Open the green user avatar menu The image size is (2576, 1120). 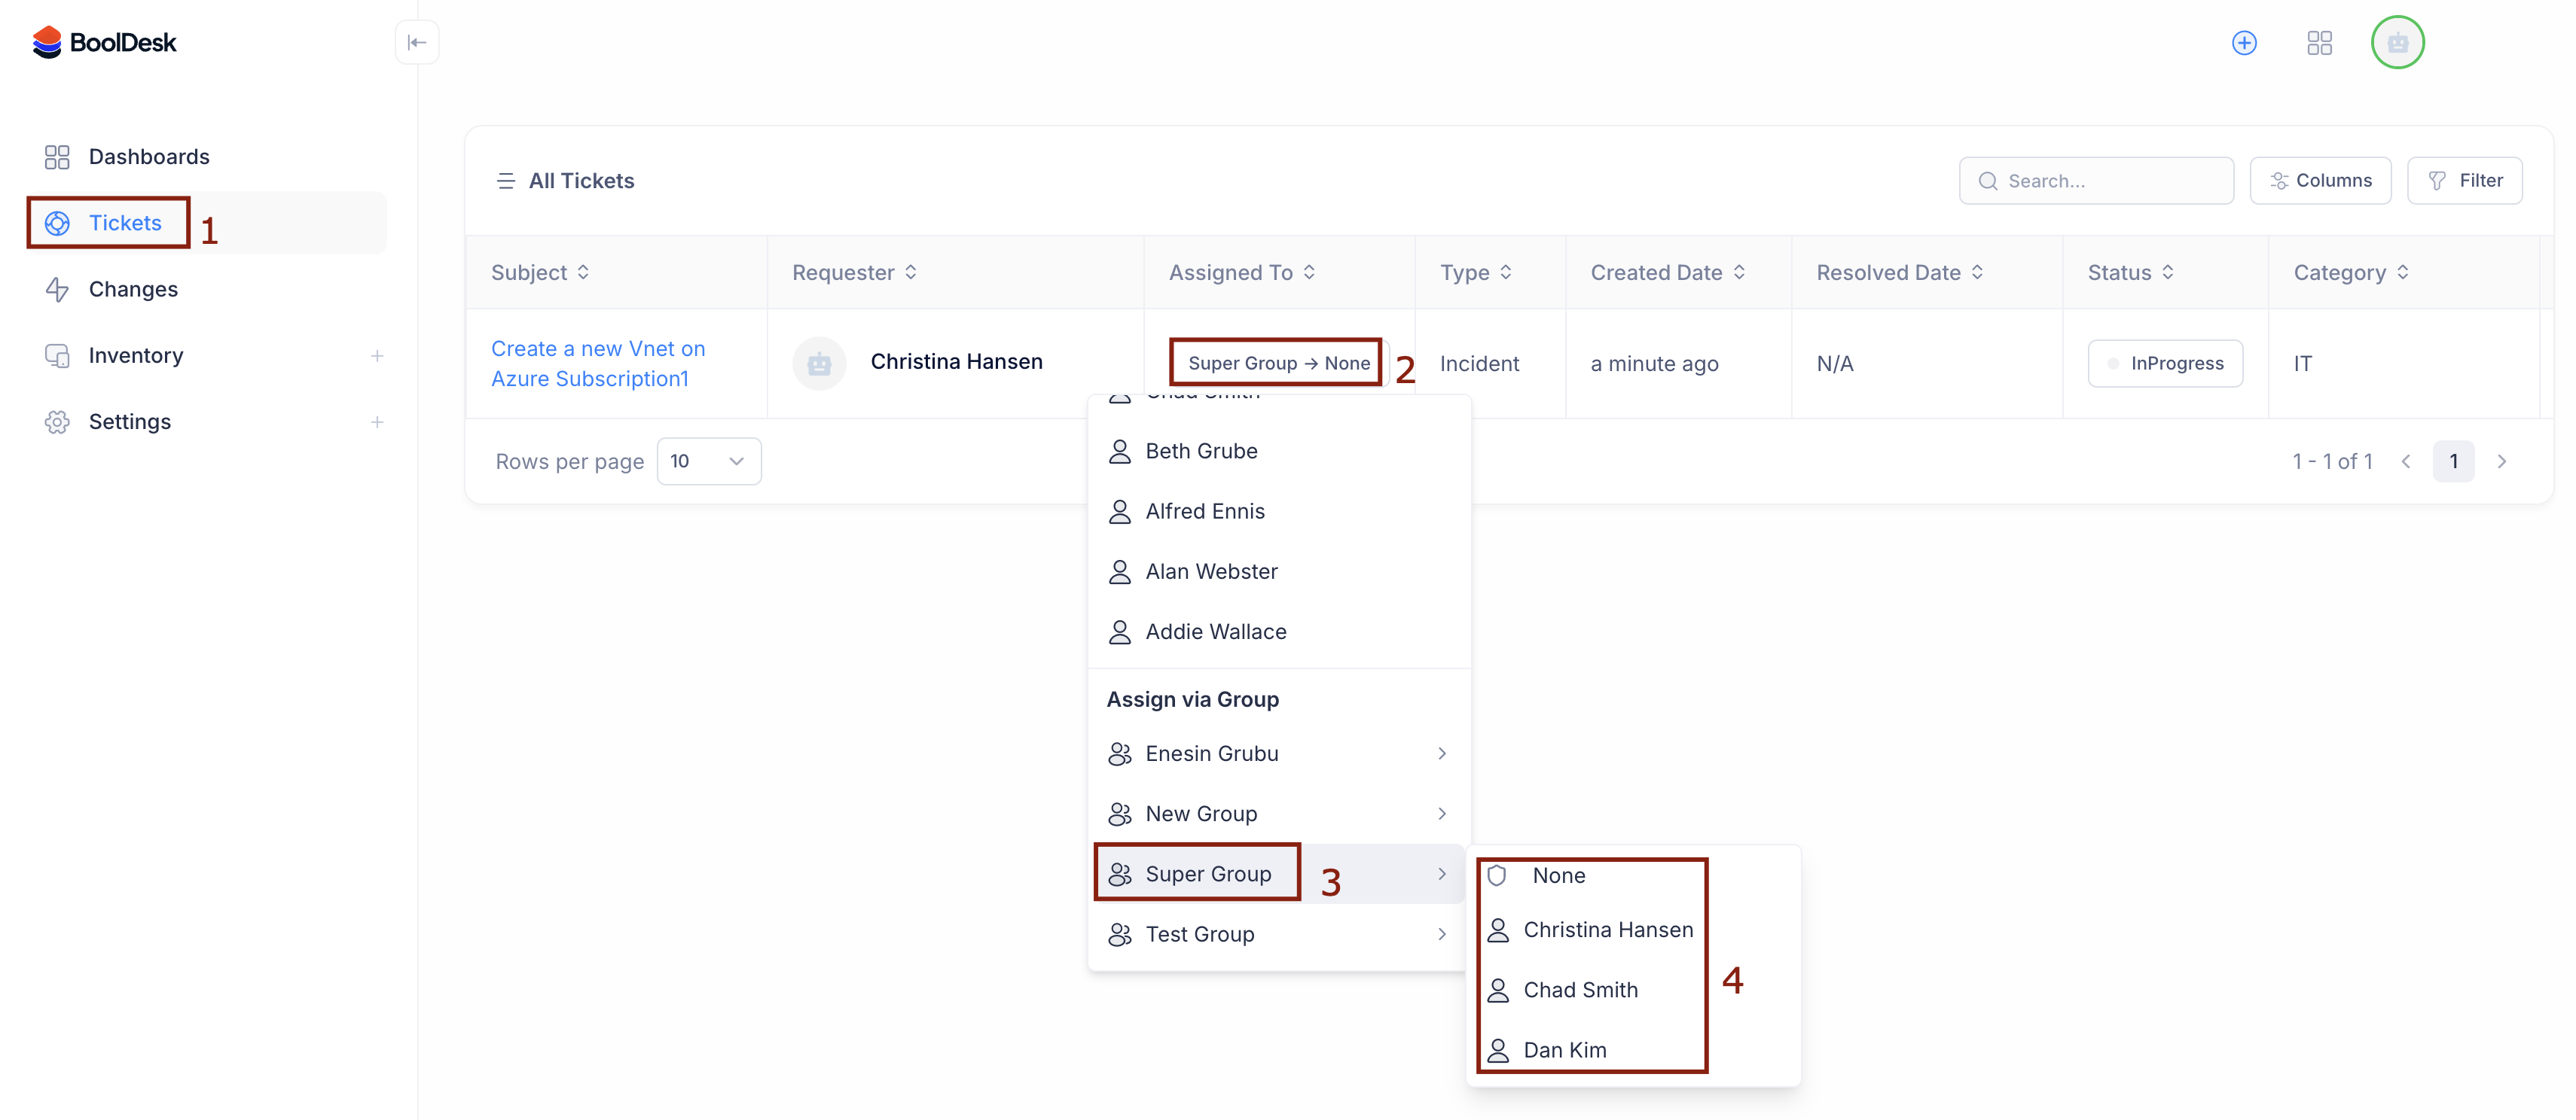(x=2397, y=42)
